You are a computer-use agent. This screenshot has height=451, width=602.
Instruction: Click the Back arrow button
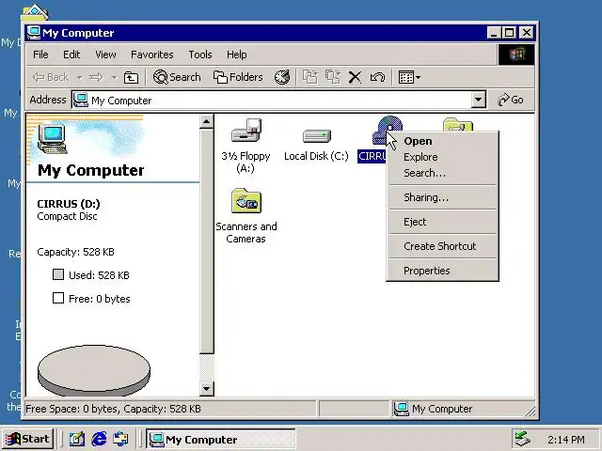tap(51, 77)
